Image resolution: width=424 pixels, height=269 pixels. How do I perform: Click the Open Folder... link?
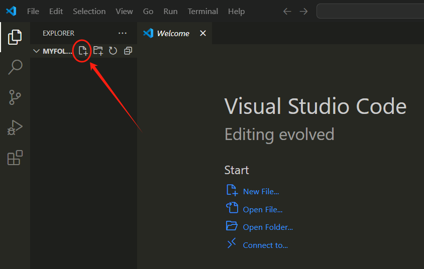click(268, 227)
